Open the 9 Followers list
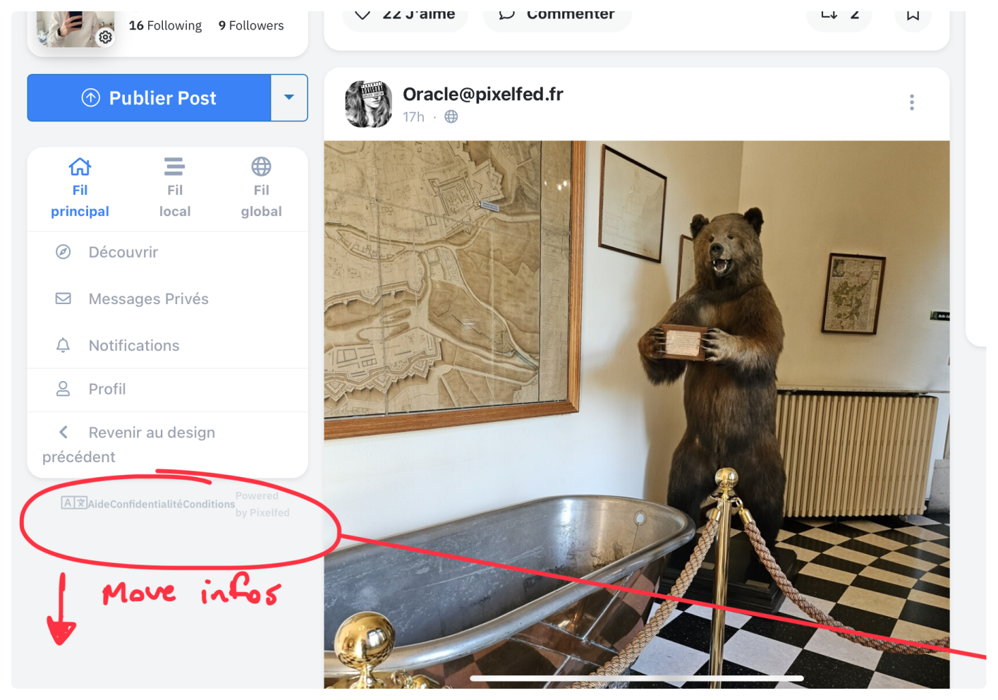The width and height of the screenshot is (998, 700). [250, 25]
